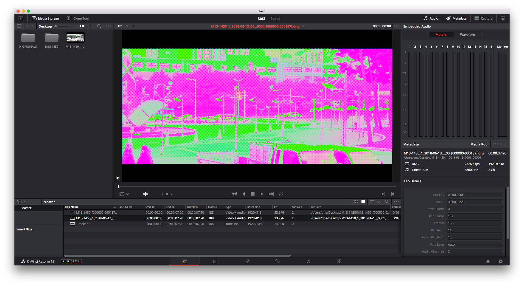Toggle the Metadata panel button
524x286 pixels.
pyautogui.click(x=456, y=18)
